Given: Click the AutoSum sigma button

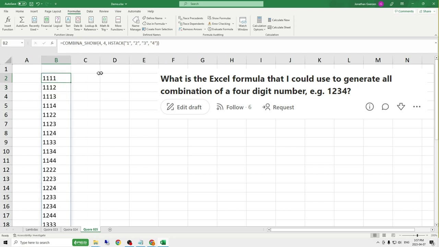Looking at the screenshot, I should pyautogui.click(x=22, y=24).
